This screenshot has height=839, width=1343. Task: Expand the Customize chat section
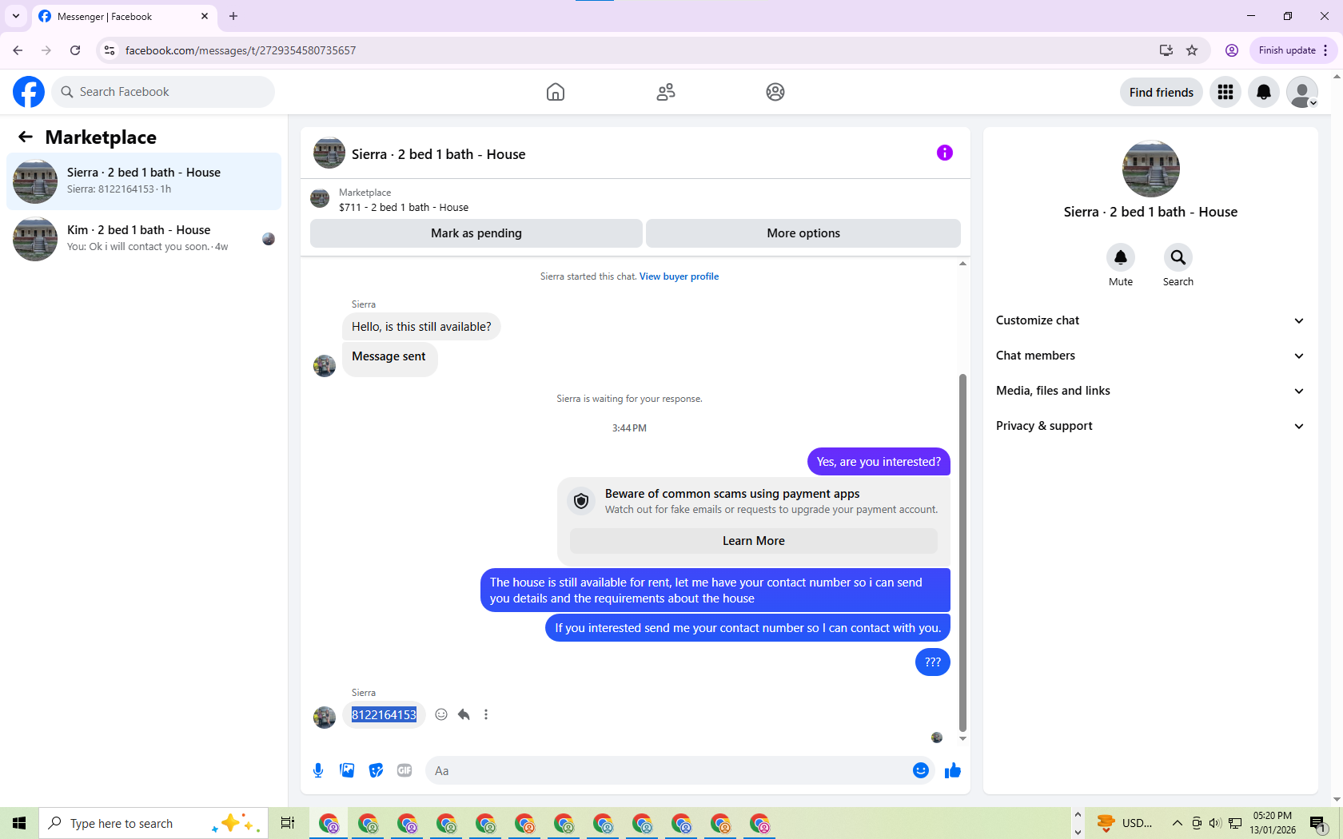[1150, 320]
